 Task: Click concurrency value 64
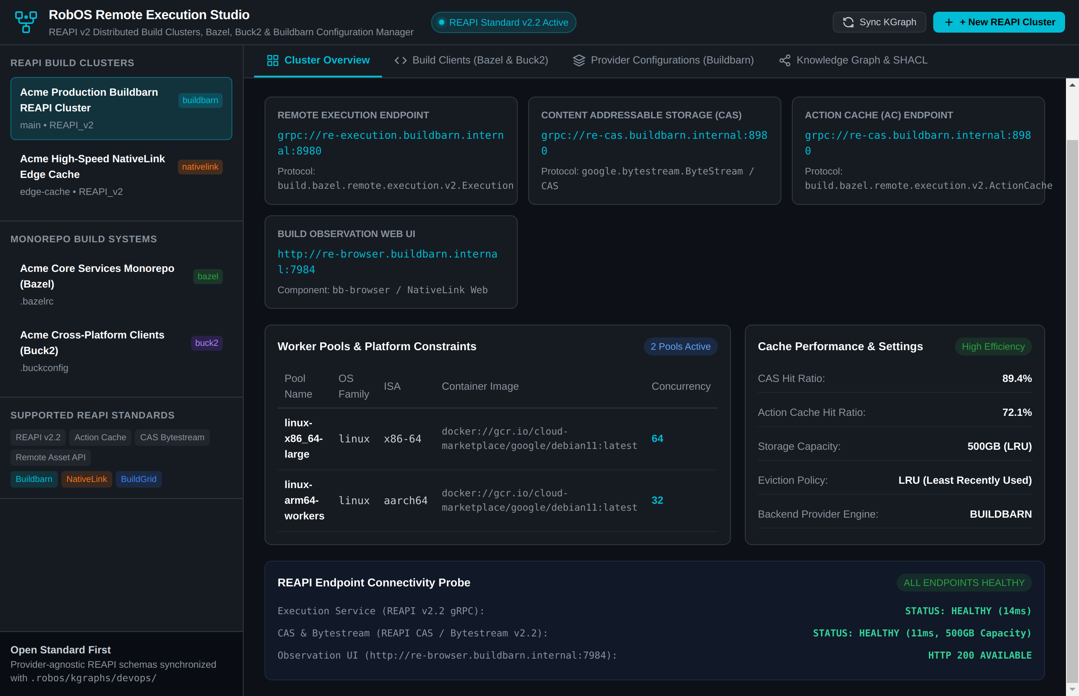(657, 439)
